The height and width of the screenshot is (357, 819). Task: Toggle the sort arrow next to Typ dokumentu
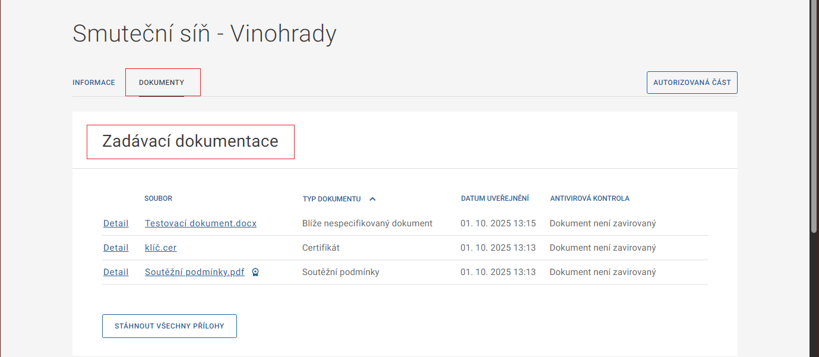(x=372, y=199)
